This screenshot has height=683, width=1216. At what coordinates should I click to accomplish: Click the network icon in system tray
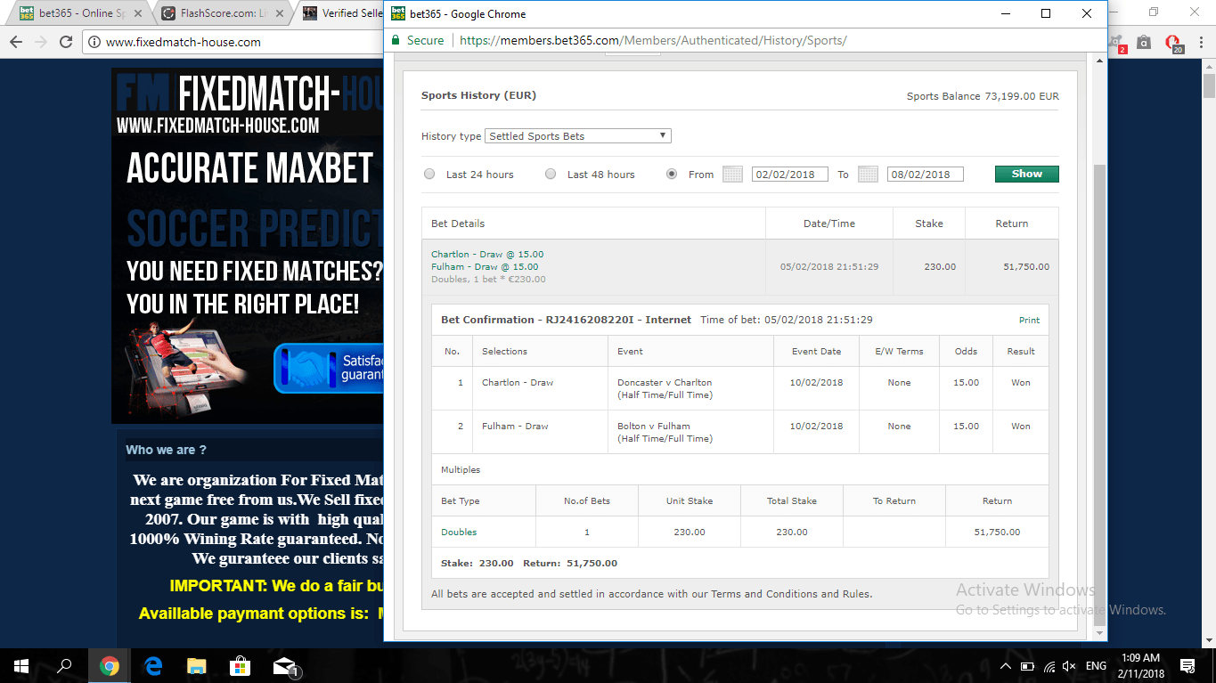(1049, 666)
